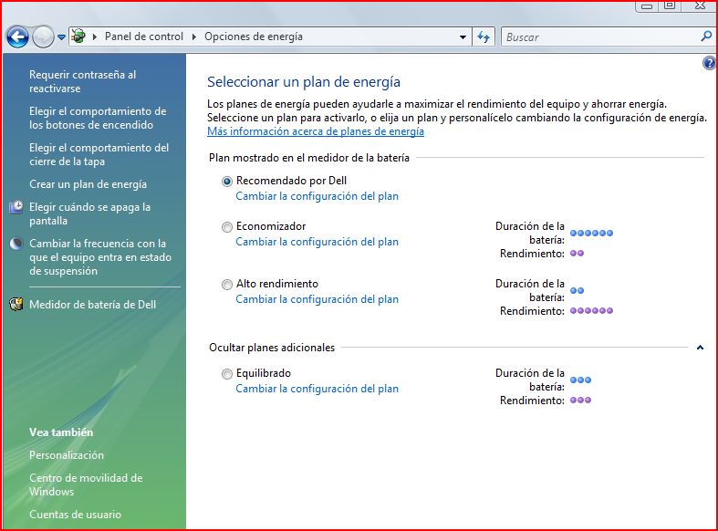
Task: Open Más información acerca de planes de energía
Action: tap(316, 131)
